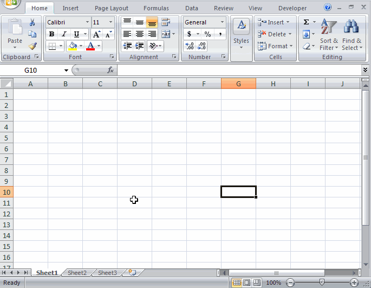
Task: Increase indent in Alignment group
Action: click(140, 46)
